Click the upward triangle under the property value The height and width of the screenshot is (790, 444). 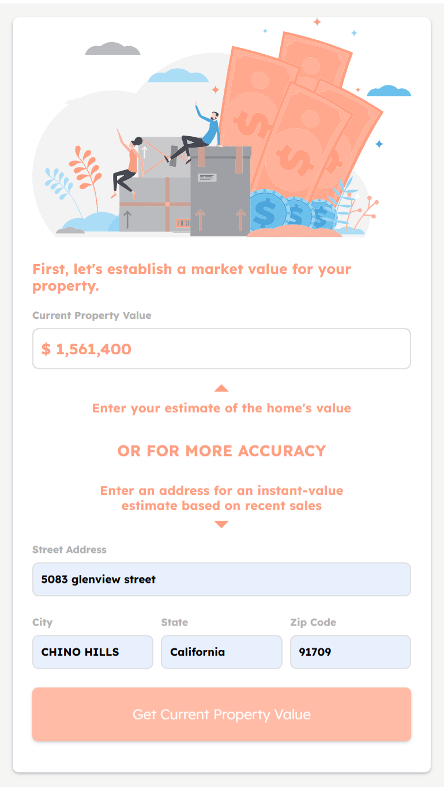coord(221,388)
